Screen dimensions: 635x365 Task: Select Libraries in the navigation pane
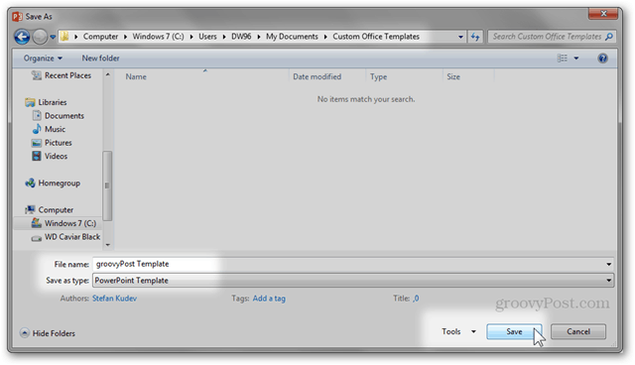click(47, 102)
